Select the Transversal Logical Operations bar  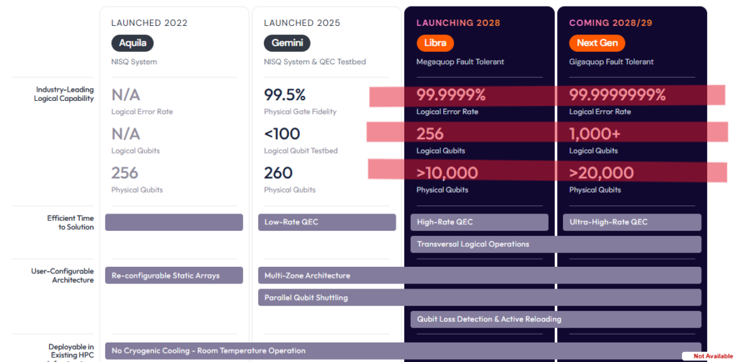tap(556, 244)
